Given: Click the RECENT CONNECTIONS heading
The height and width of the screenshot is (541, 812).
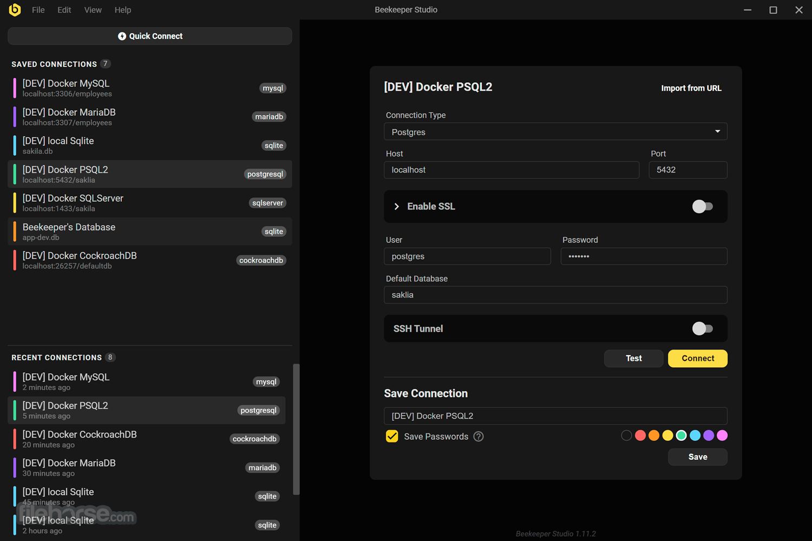Looking at the screenshot, I should 57,358.
